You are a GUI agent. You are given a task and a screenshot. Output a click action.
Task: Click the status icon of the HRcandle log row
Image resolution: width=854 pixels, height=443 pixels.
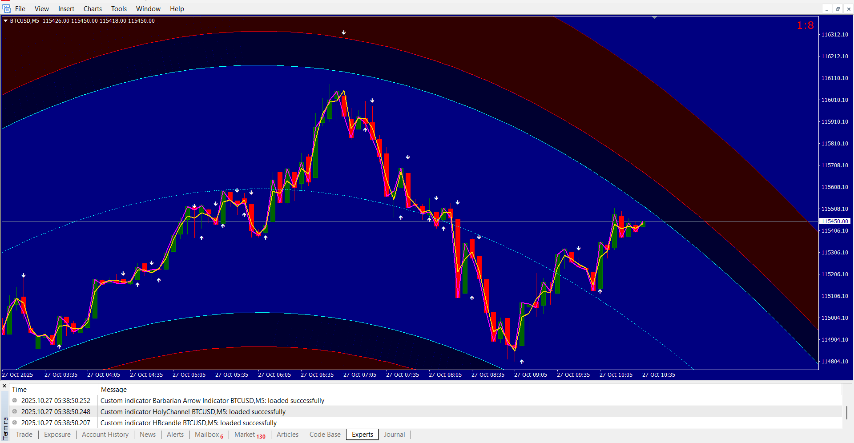pyautogui.click(x=15, y=423)
